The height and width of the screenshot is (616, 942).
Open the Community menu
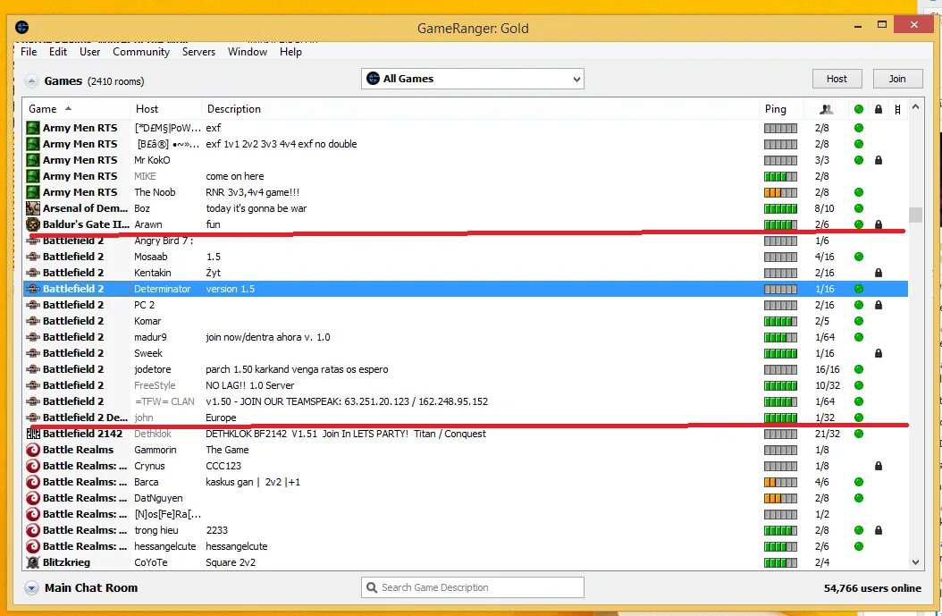141,52
